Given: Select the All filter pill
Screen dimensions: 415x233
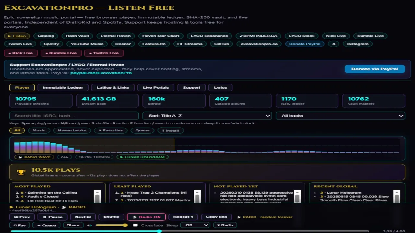Looking at the screenshot, I should tap(17, 130).
